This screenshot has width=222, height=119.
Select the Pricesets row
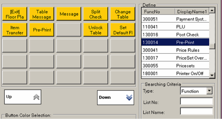176,66
